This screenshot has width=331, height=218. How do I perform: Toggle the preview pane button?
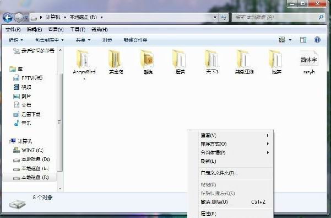[303, 40]
